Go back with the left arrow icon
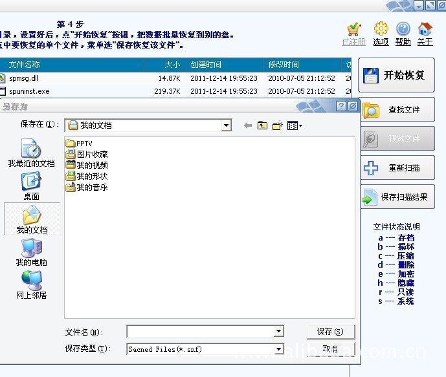This screenshot has width=446, height=377. (x=248, y=125)
